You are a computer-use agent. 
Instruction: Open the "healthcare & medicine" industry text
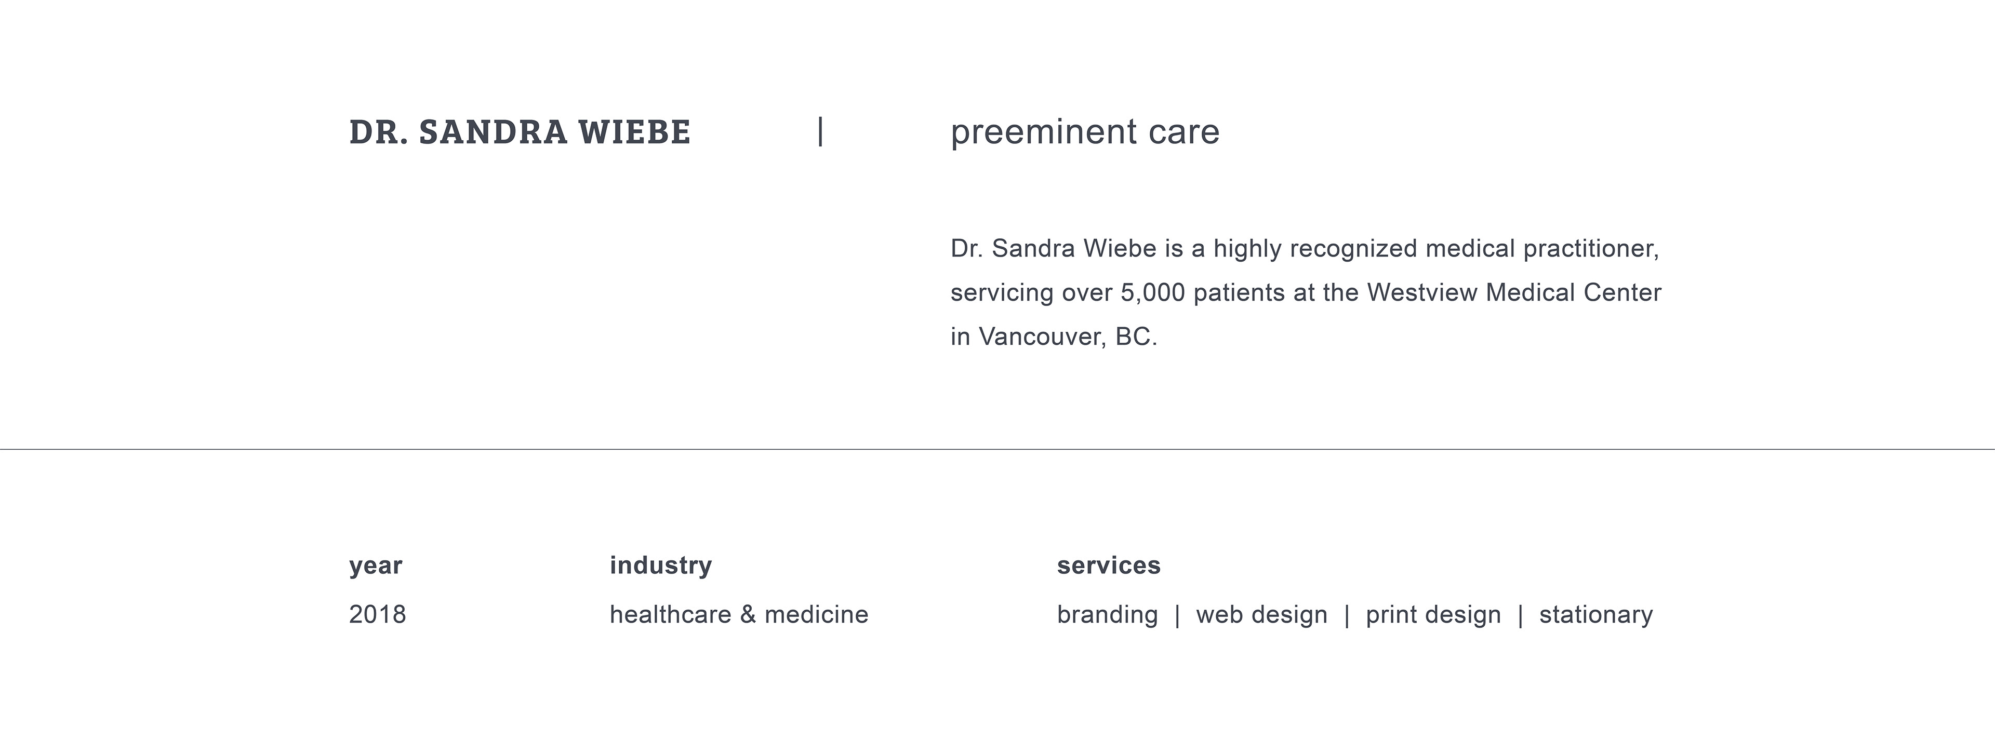pyautogui.click(x=739, y=615)
